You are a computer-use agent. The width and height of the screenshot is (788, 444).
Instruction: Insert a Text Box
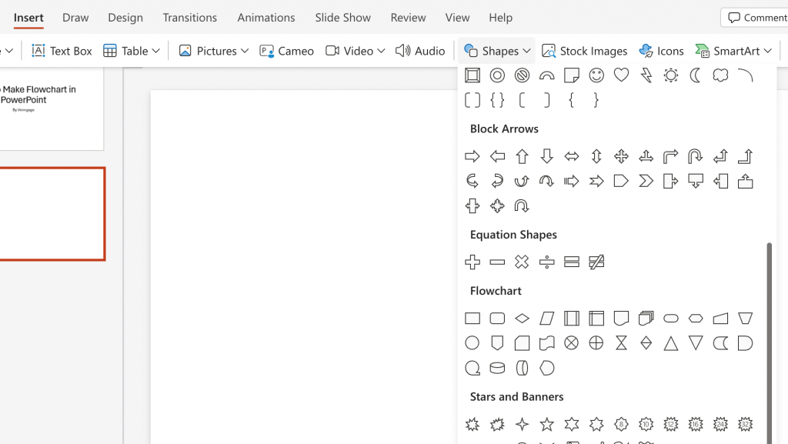(62, 51)
